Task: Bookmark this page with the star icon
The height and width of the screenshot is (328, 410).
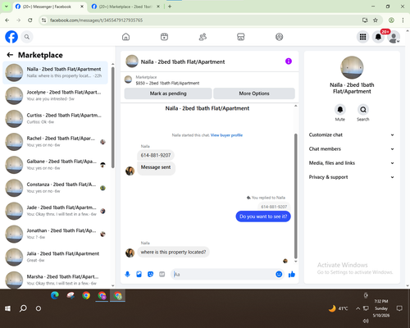Action: pyautogui.click(x=376, y=20)
